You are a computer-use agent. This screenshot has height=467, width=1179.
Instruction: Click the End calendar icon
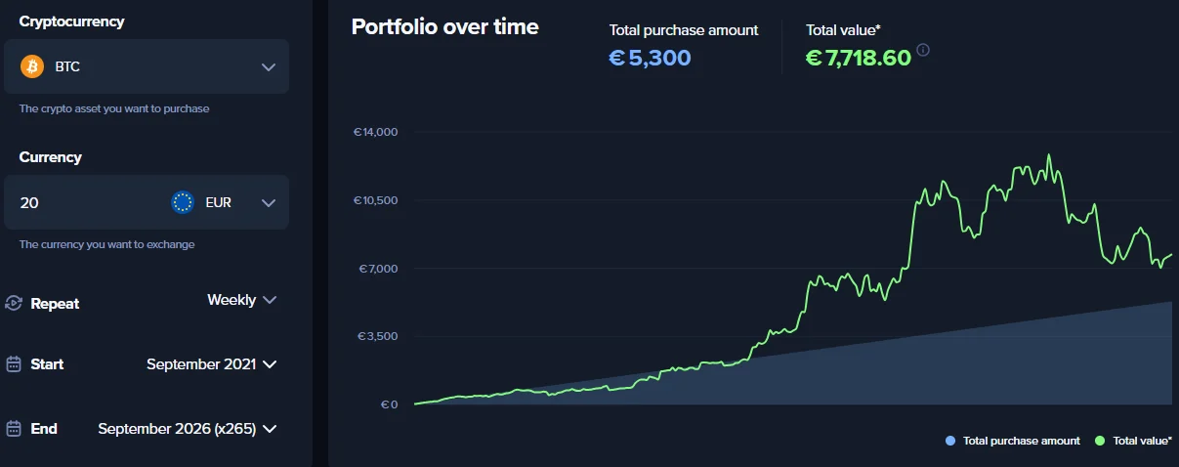coord(14,429)
